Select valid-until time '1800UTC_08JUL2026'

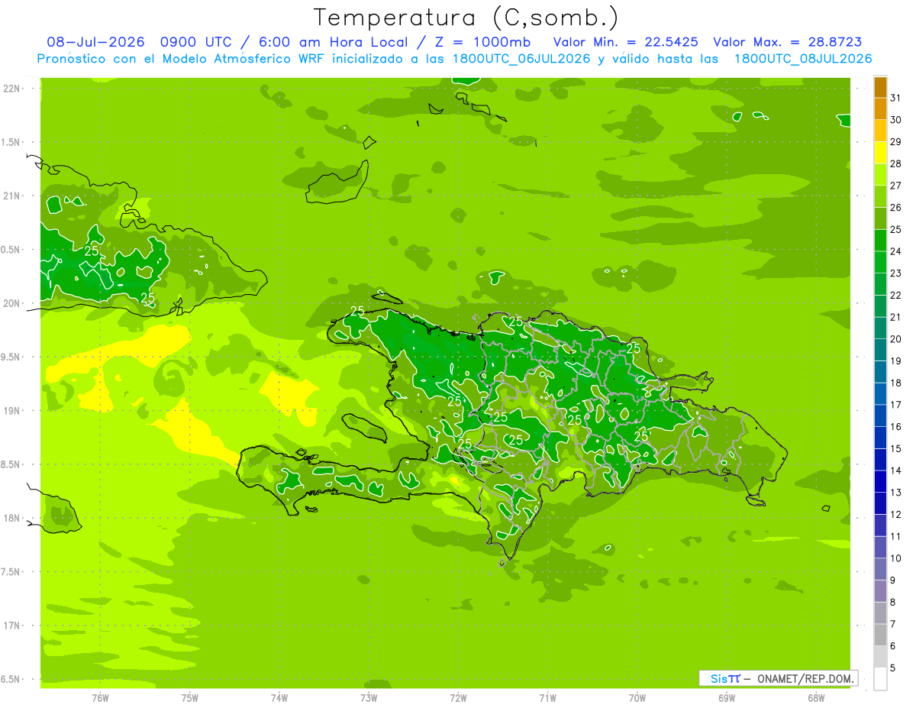tap(803, 59)
